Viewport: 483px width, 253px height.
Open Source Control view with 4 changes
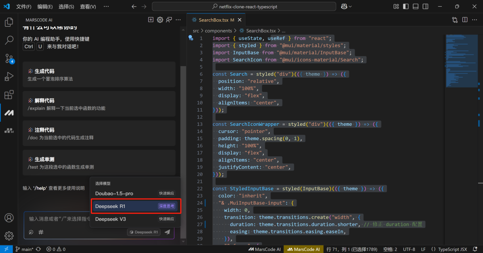[8, 58]
